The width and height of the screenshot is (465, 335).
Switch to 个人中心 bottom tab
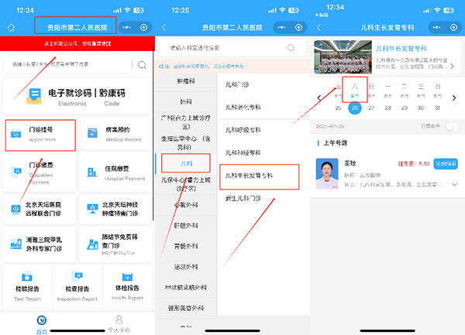119,324
